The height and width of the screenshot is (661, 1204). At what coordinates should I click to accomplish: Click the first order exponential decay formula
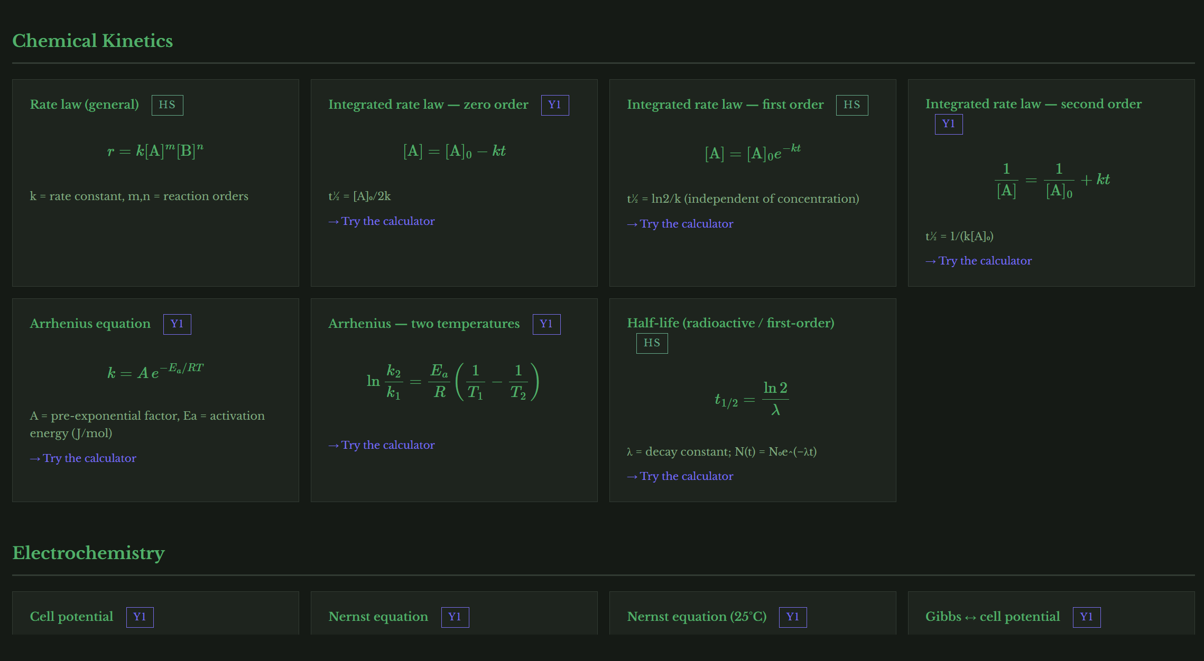click(753, 152)
